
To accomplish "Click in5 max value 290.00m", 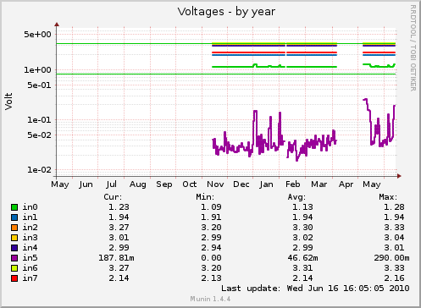I will 391,258.
